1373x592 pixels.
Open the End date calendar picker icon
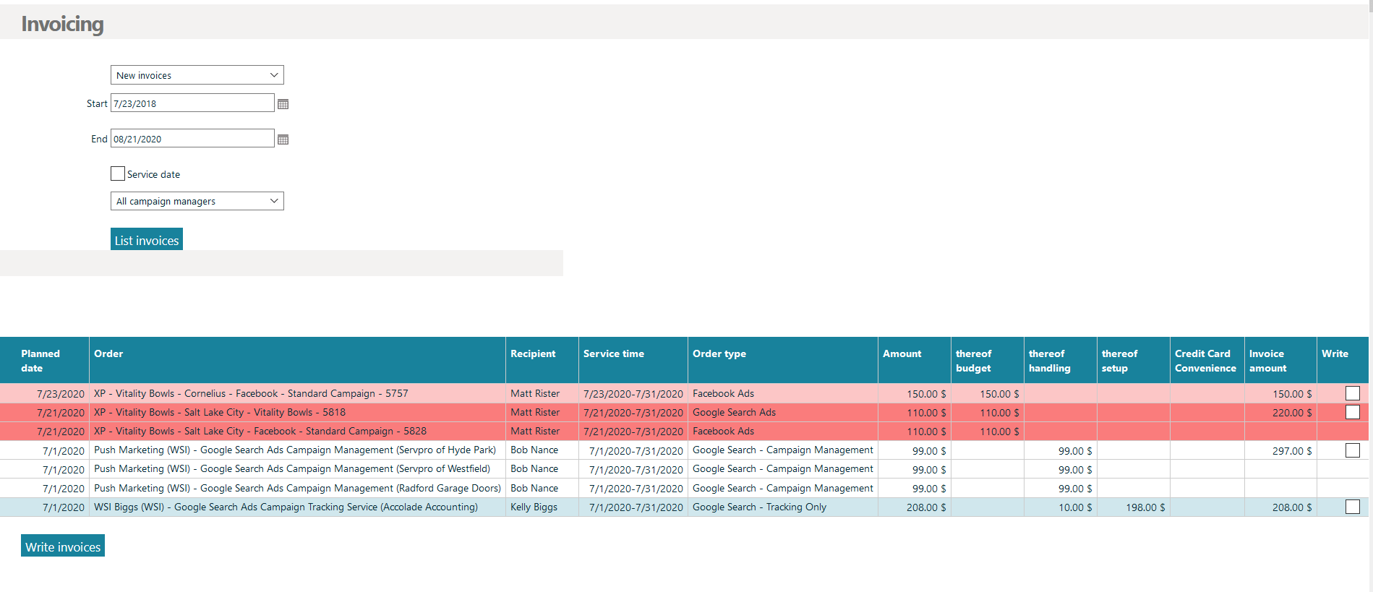[x=283, y=140]
